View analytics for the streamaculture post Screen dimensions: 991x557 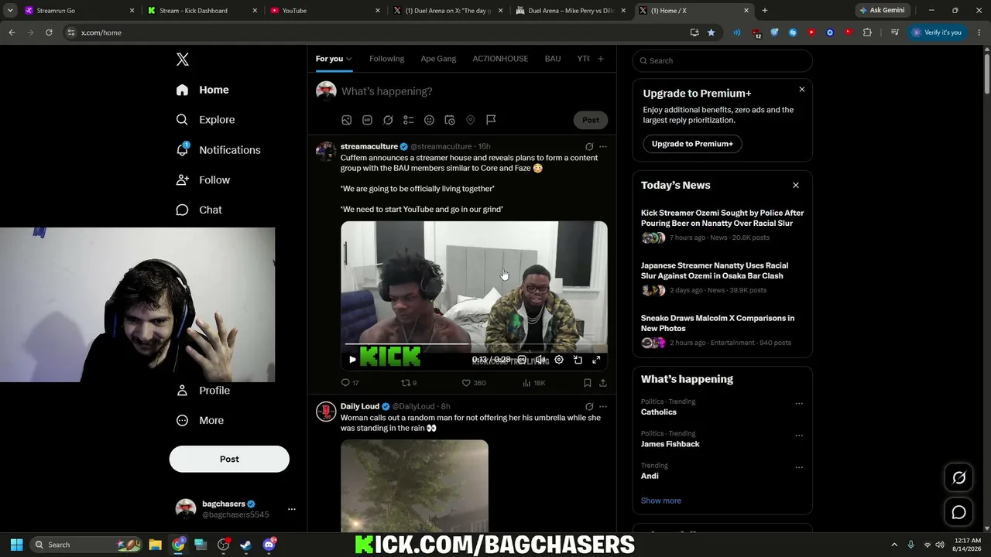(534, 383)
